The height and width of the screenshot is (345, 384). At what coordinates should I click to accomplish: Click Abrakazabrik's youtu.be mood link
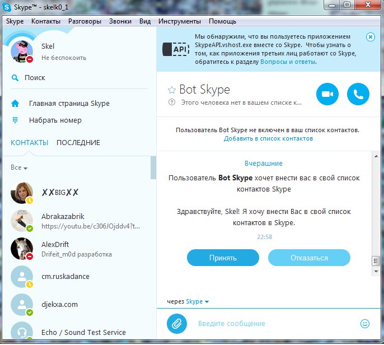coord(91,226)
